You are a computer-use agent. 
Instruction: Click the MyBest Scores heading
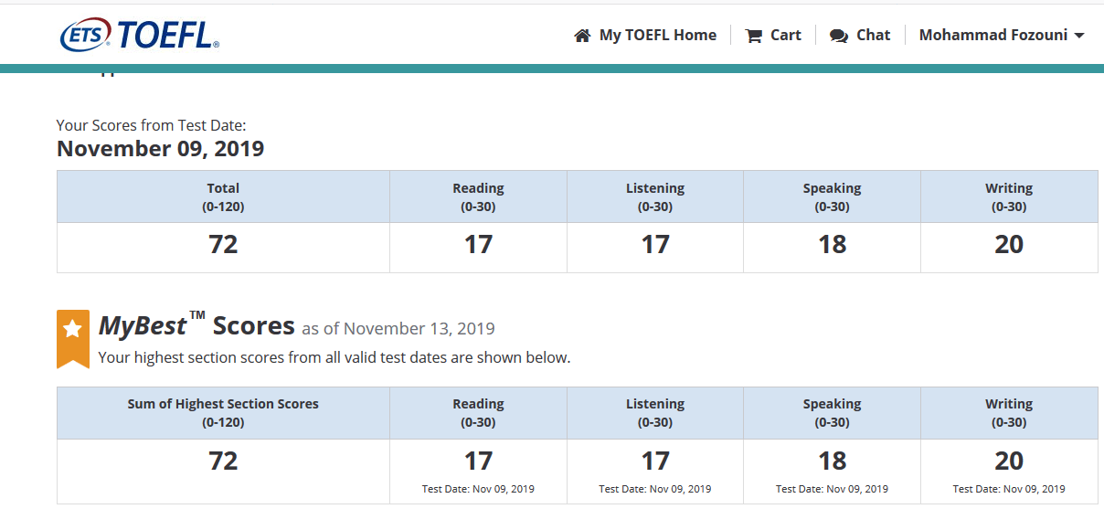pyautogui.click(x=196, y=325)
